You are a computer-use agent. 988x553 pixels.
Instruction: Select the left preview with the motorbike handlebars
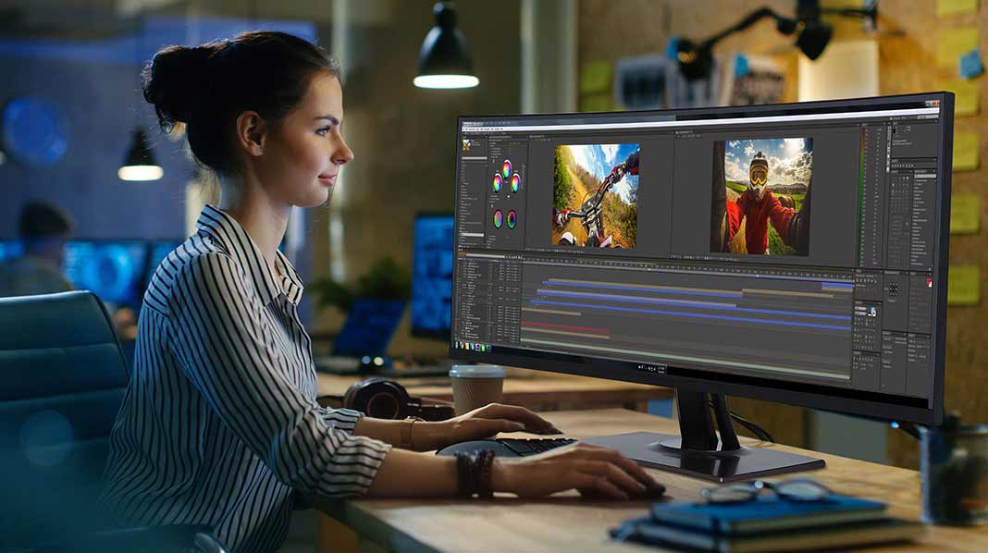tap(596, 195)
